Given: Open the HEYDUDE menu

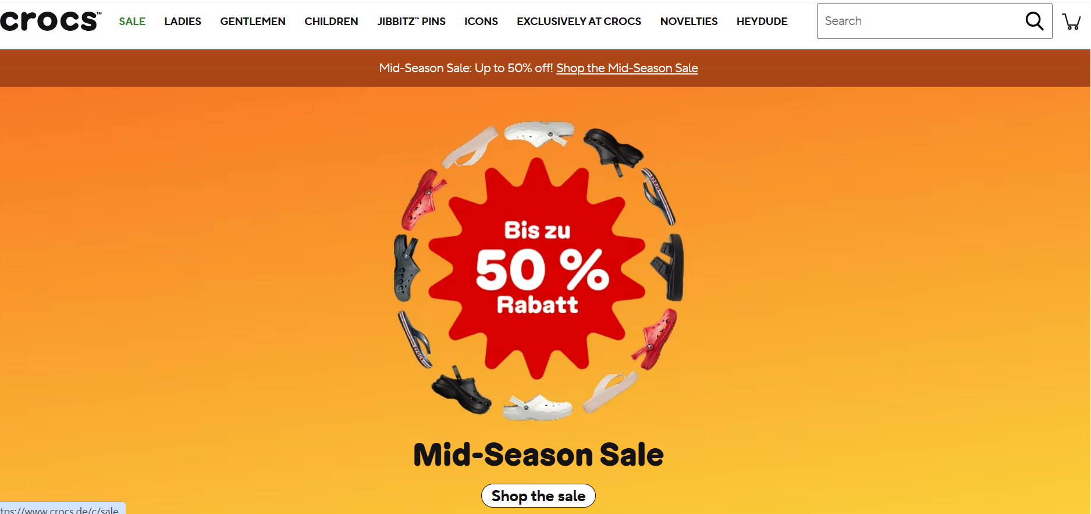Looking at the screenshot, I should click(762, 22).
